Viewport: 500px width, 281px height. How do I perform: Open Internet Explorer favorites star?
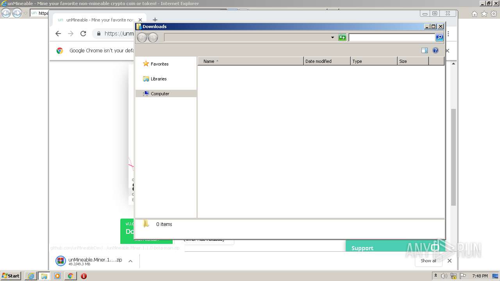tap(484, 14)
